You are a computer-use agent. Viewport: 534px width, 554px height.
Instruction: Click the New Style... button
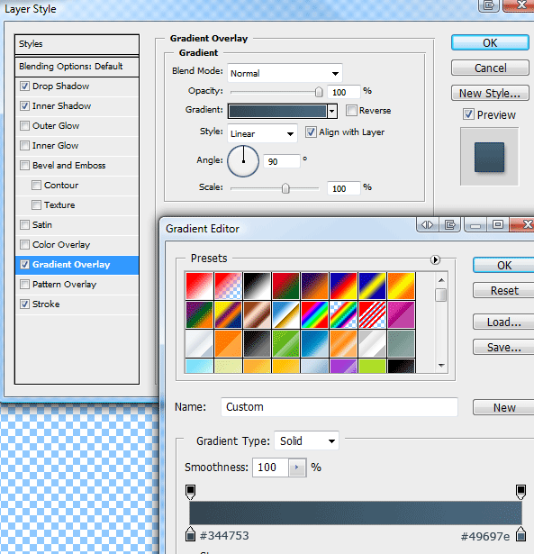click(490, 94)
